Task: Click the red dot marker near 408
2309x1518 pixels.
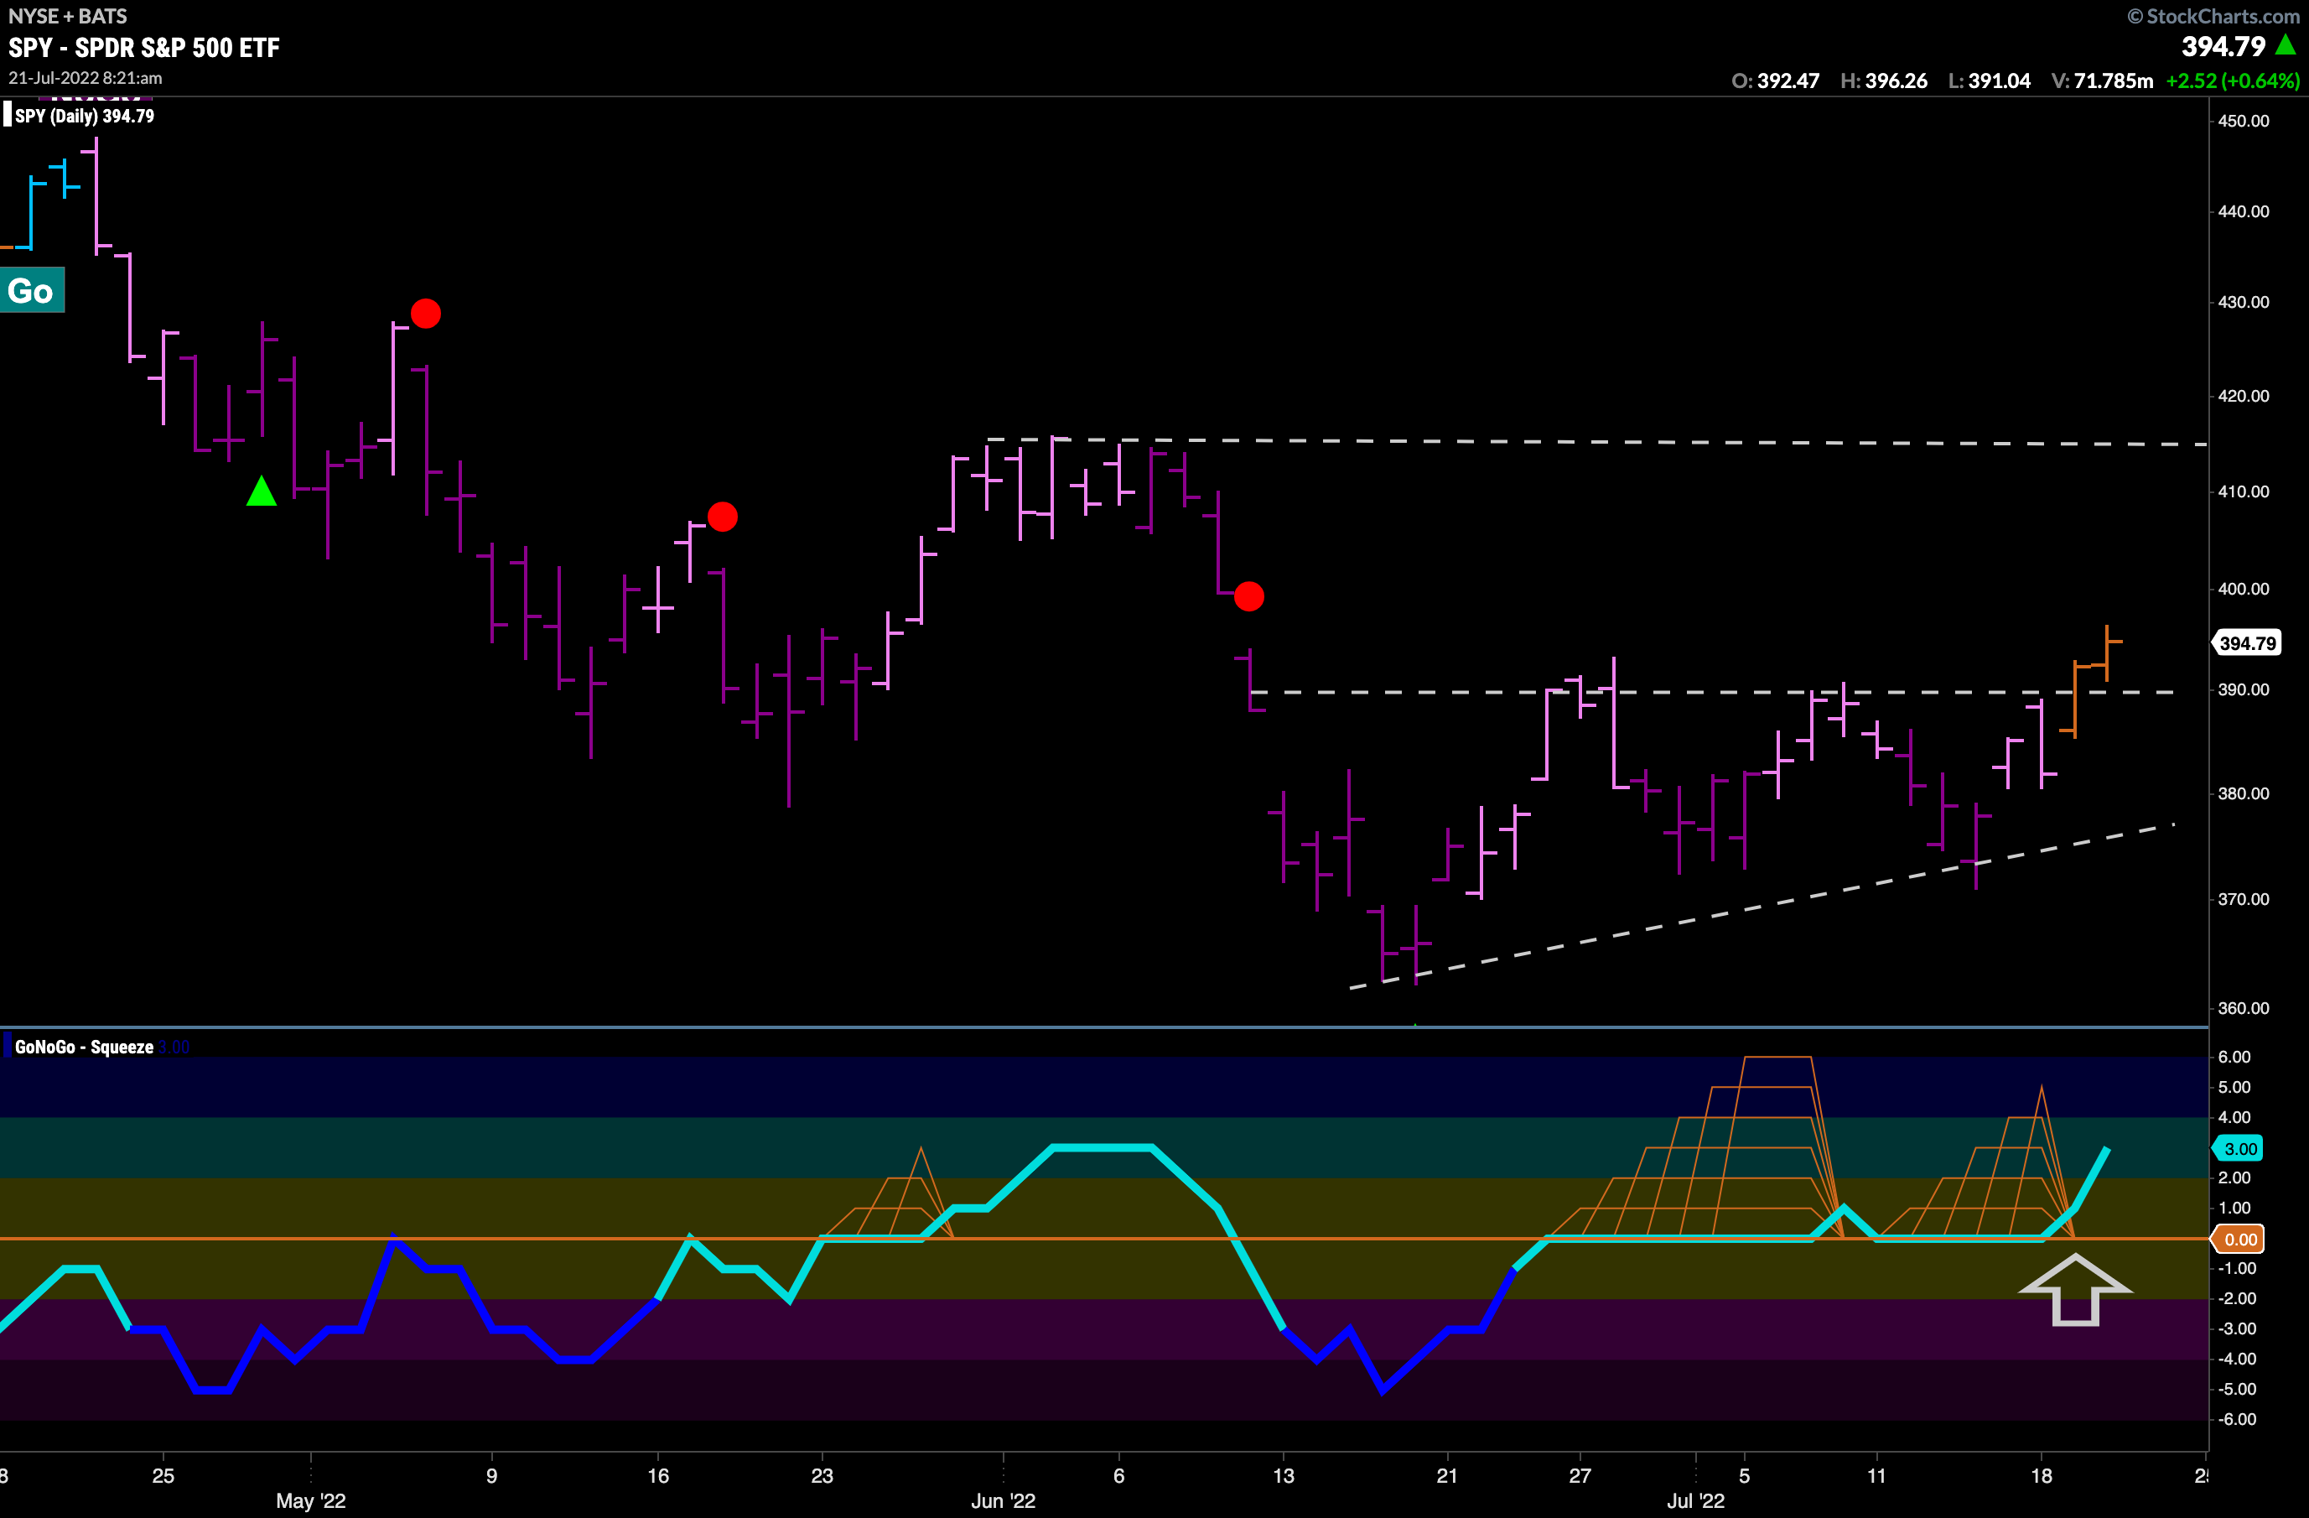Action: click(x=723, y=517)
